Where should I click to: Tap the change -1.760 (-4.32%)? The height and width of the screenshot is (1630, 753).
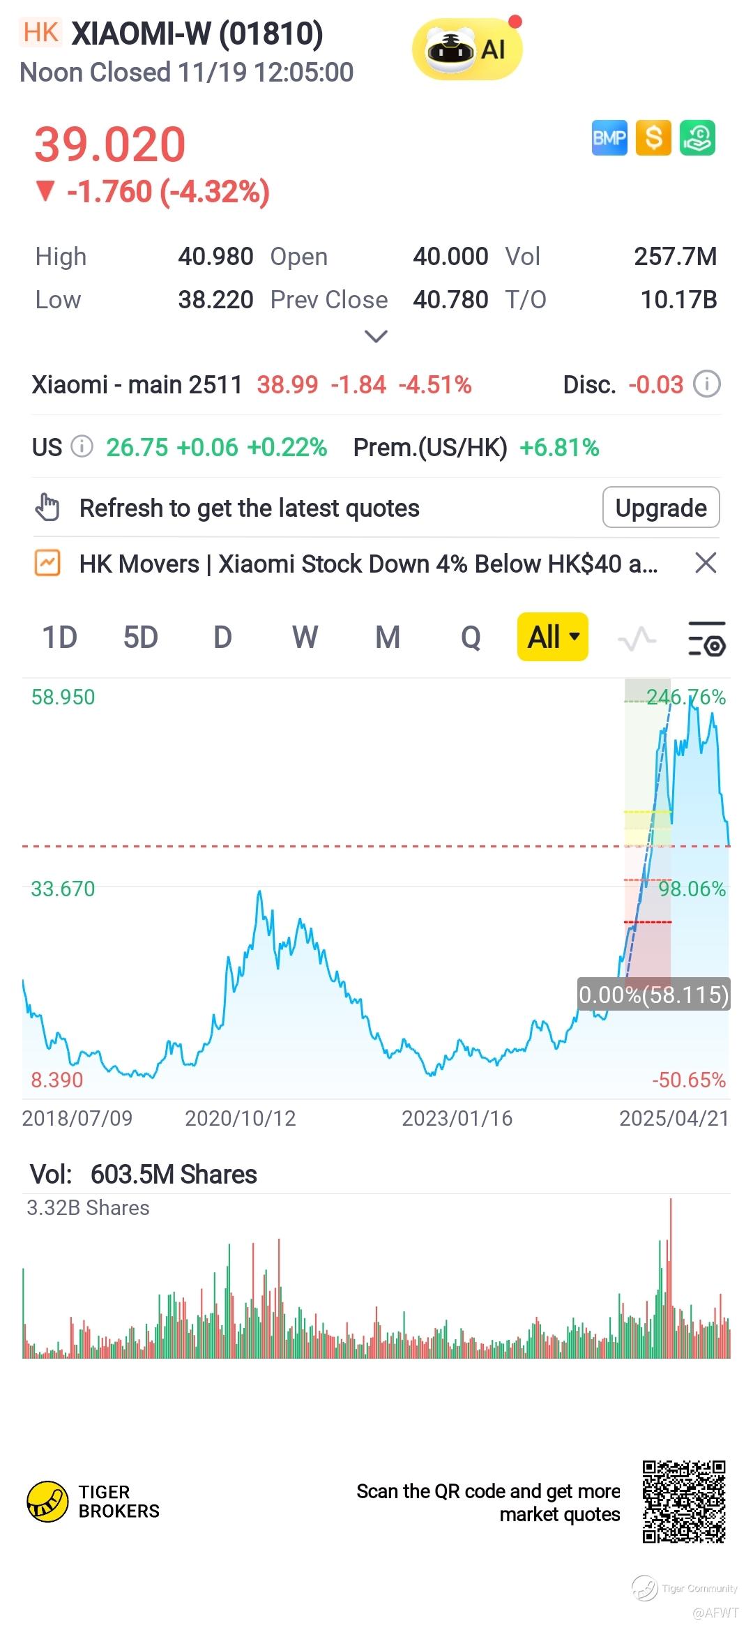click(x=168, y=191)
